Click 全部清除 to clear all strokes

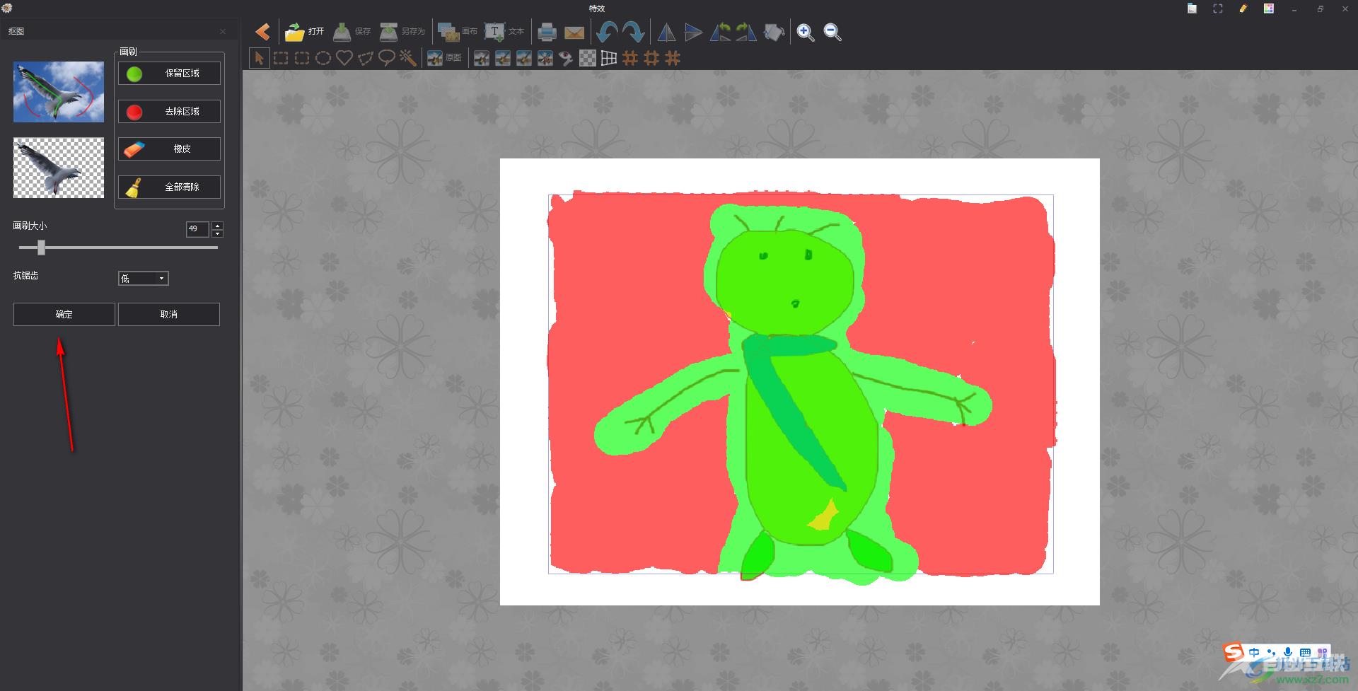[169, 187]
